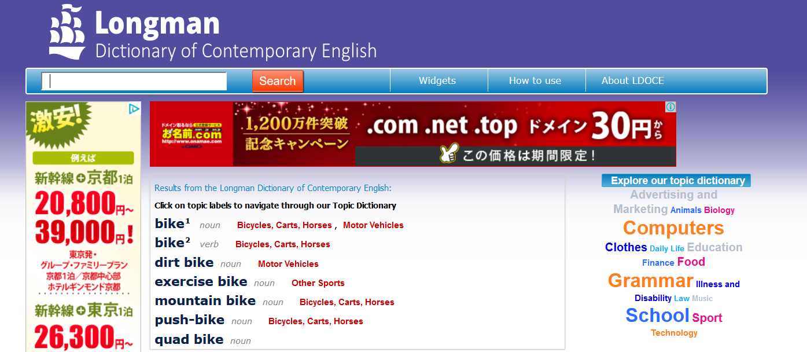Select Grammar in the topic cloud

click(x=650, y=281)
